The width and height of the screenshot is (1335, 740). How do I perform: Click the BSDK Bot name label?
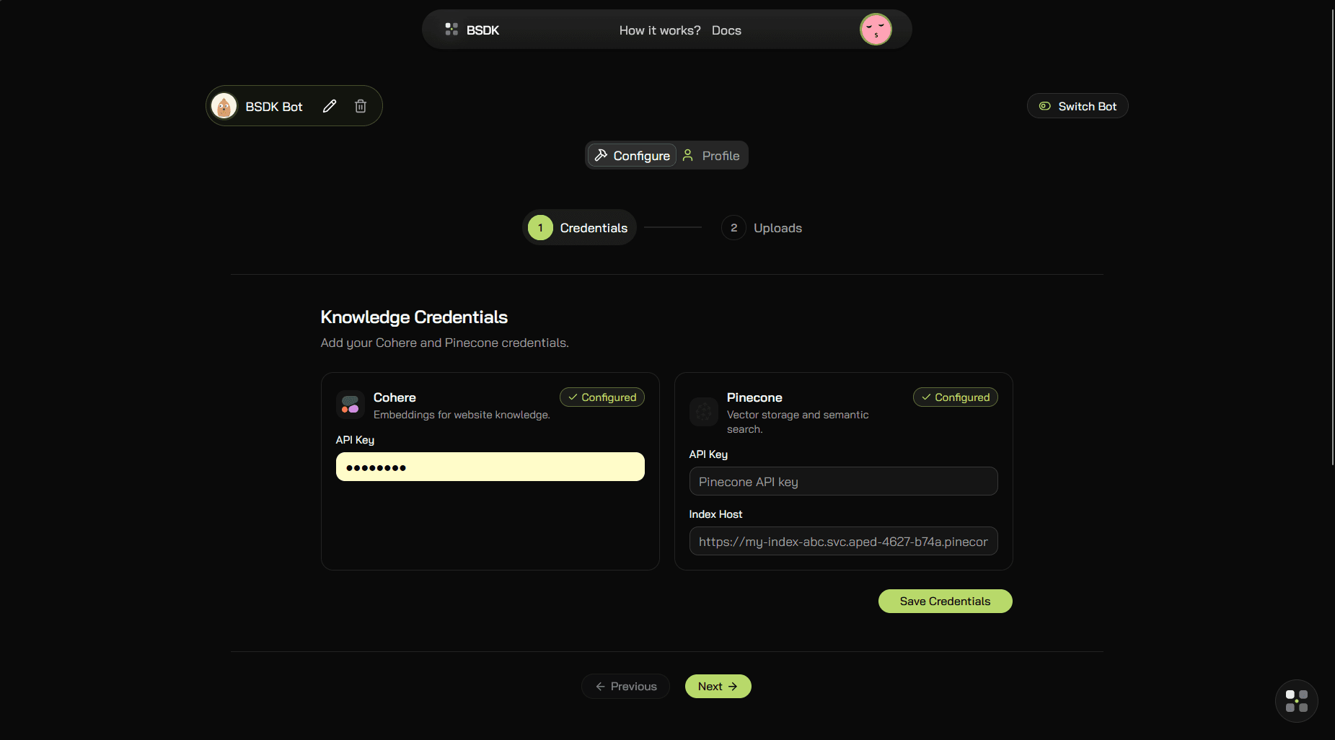click(x=274, y=107)
